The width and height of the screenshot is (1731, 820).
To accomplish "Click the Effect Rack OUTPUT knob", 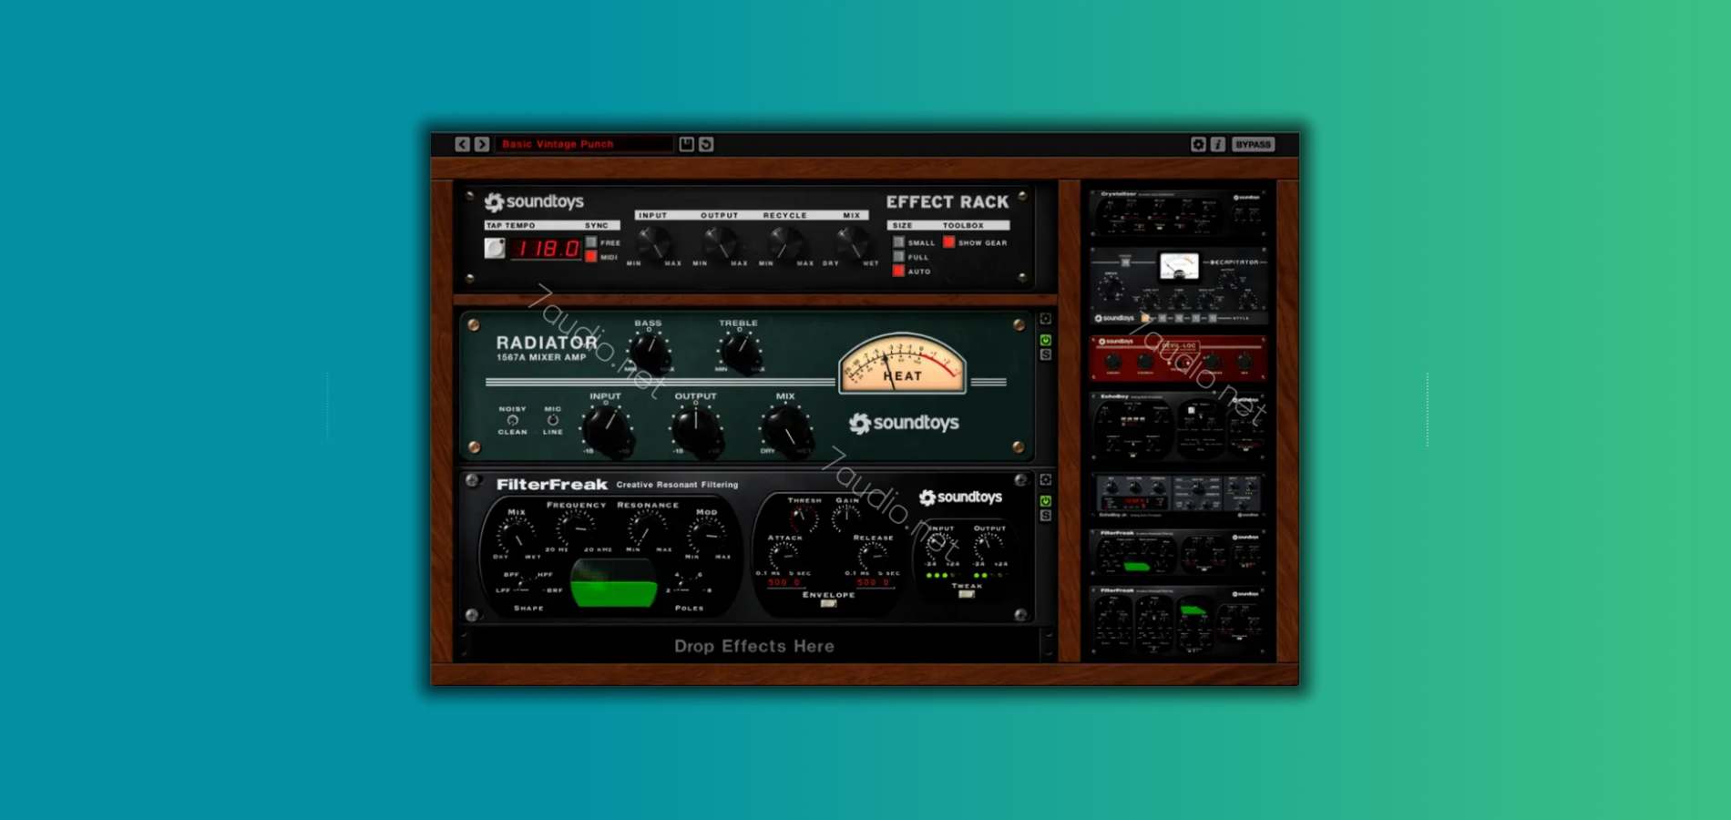I will 720,242.
